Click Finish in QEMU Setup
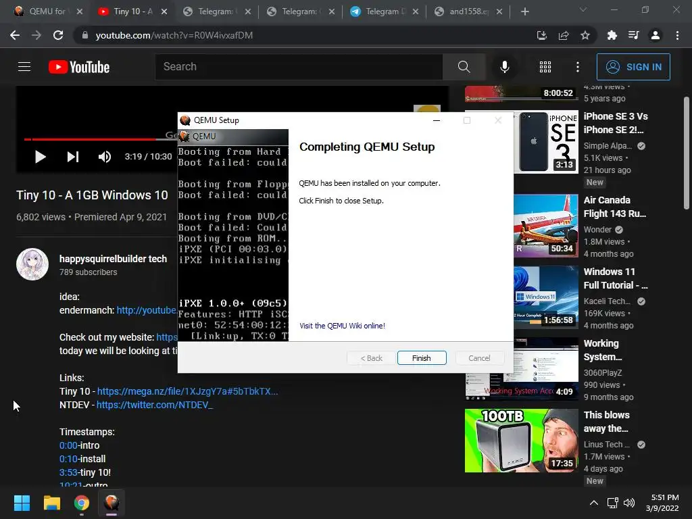692x519 pixels. (x=422, y=358)
